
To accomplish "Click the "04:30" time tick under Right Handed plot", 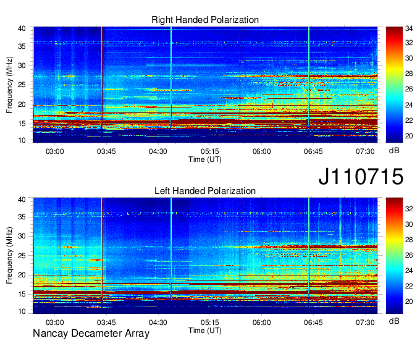I will point(158,151).
